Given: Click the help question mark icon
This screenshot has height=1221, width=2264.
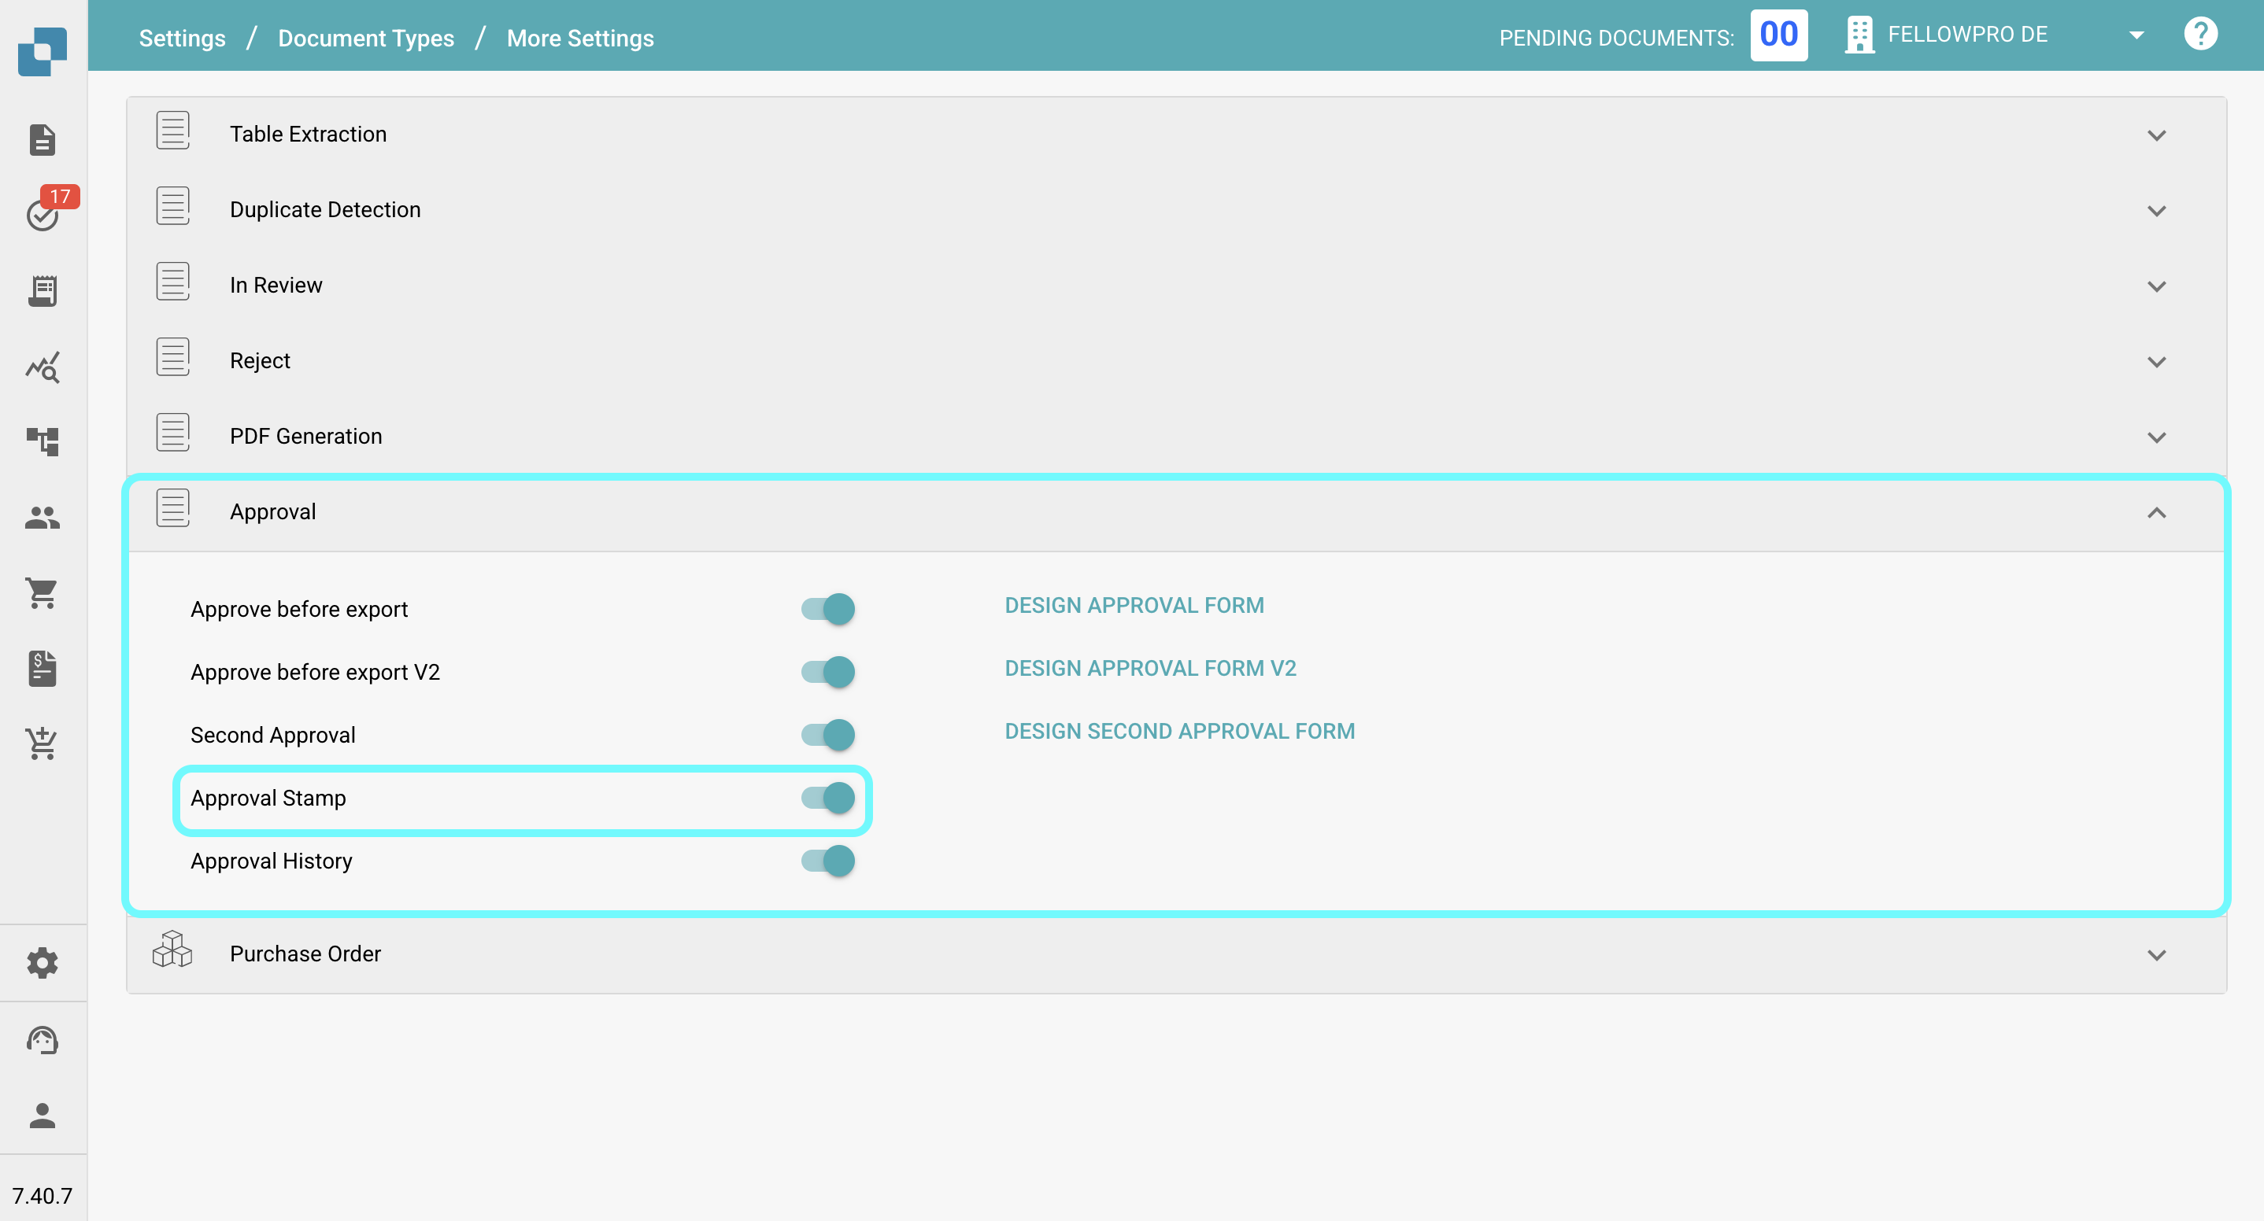Looking at the screenshot, I should point(2199,35).
